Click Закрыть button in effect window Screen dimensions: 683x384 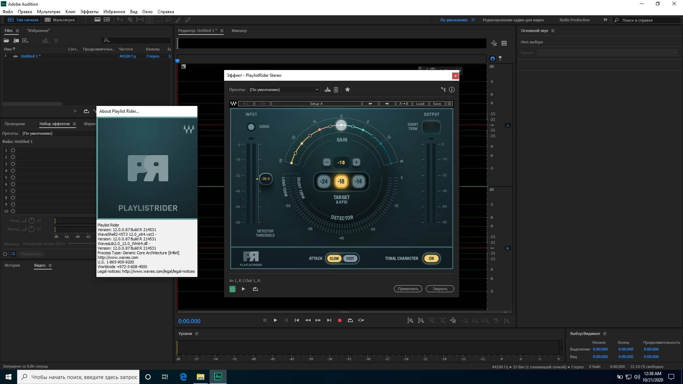(440, 289)
